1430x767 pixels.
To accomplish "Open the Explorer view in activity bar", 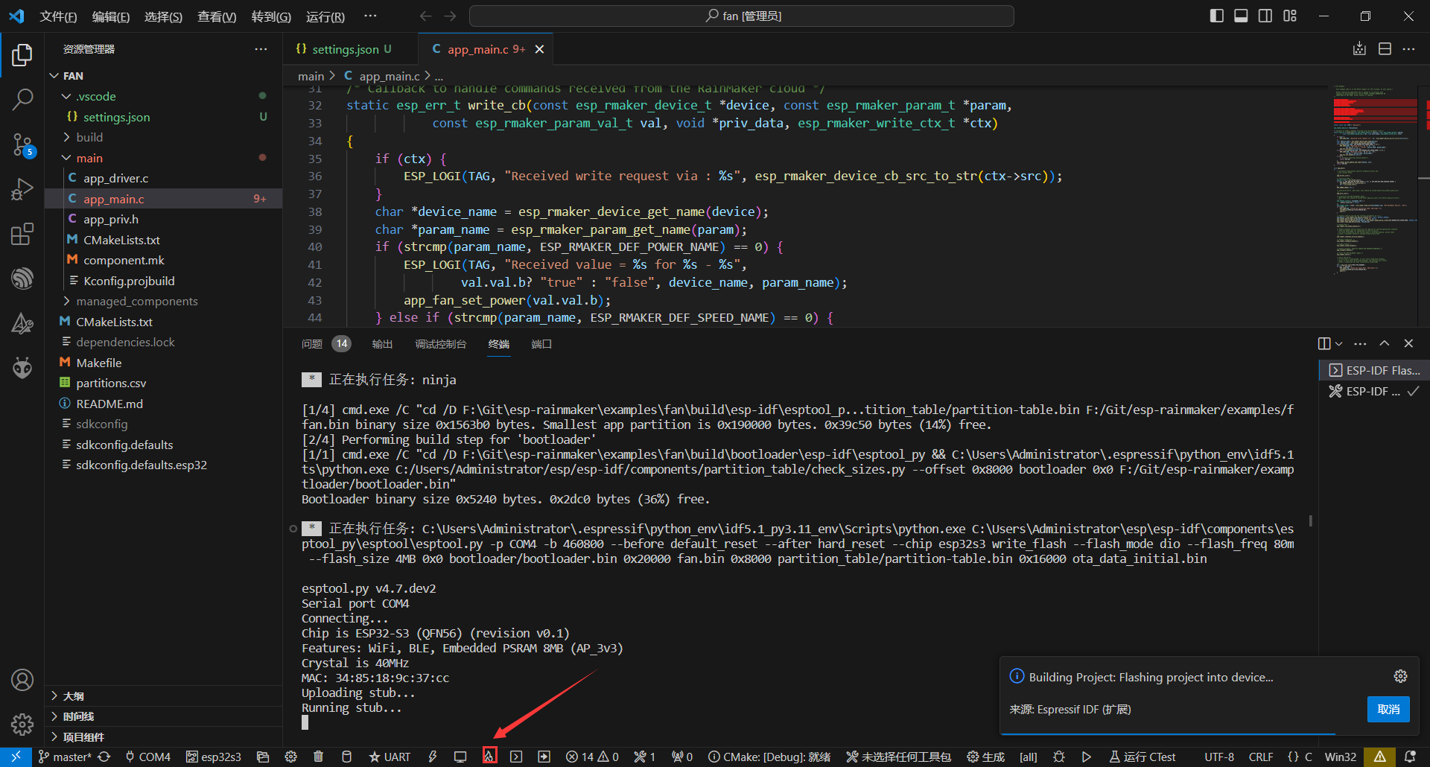I will pyautogui.click(x=22, y=54).
